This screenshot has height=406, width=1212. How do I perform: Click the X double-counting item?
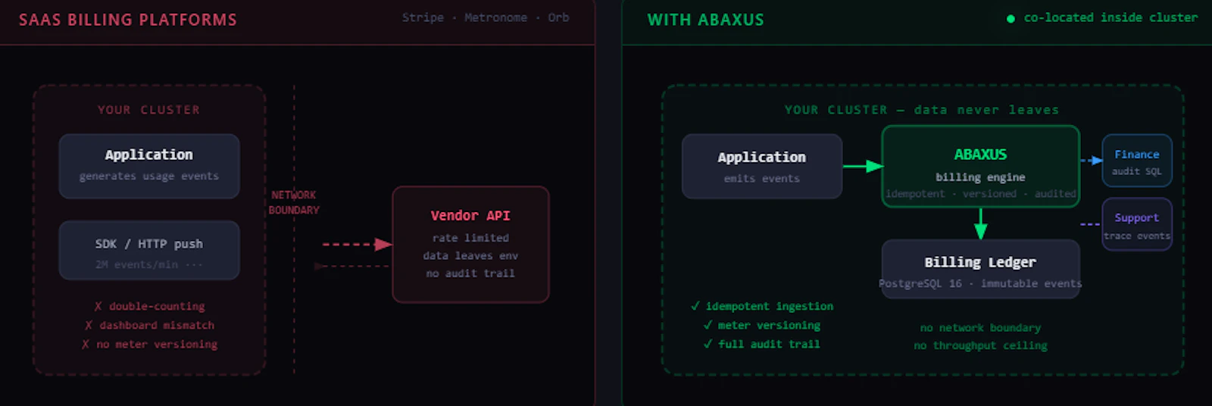pos(149,306)
